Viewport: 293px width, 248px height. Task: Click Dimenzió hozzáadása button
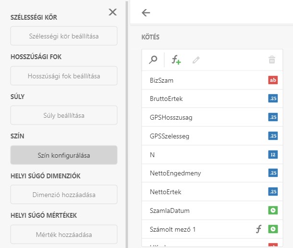(64, 195)
